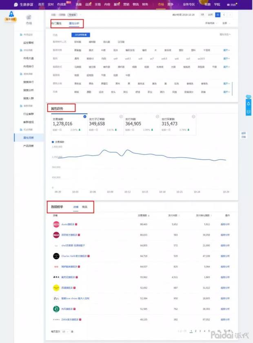Switch to the 商品 ranking tab
Image resolution: width=253 pixels, height=343 pixels.
click(x=84, y=207)
